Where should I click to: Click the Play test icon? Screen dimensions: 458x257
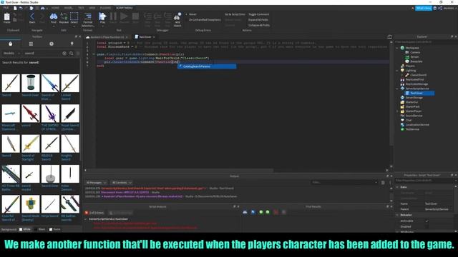pos(102,17)
